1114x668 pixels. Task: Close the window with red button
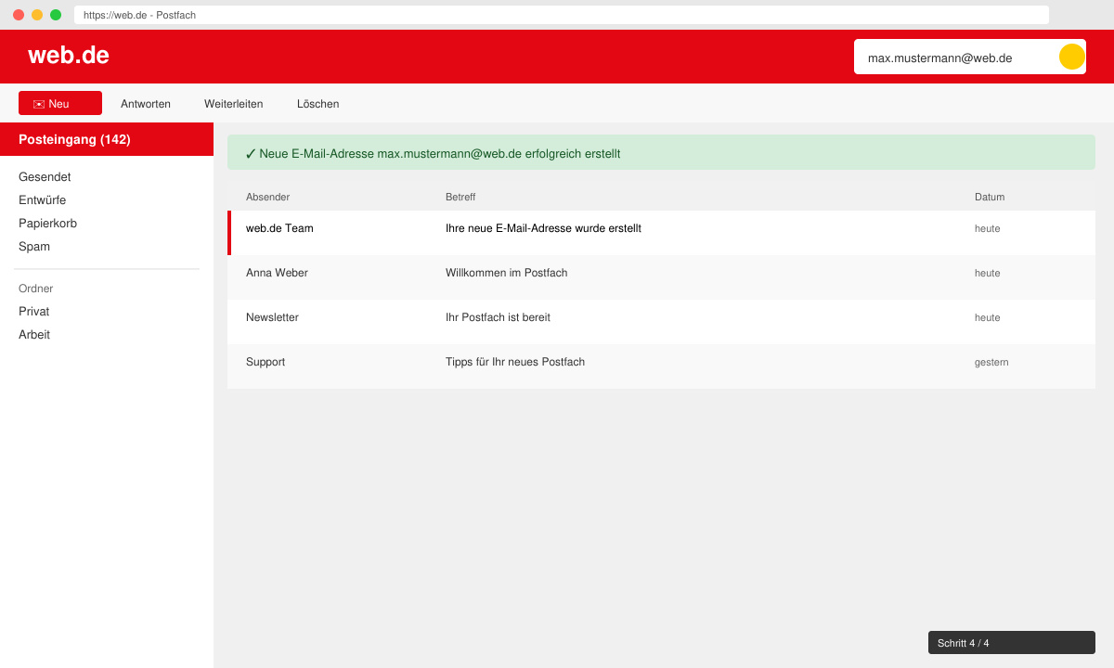pos(19,15)
